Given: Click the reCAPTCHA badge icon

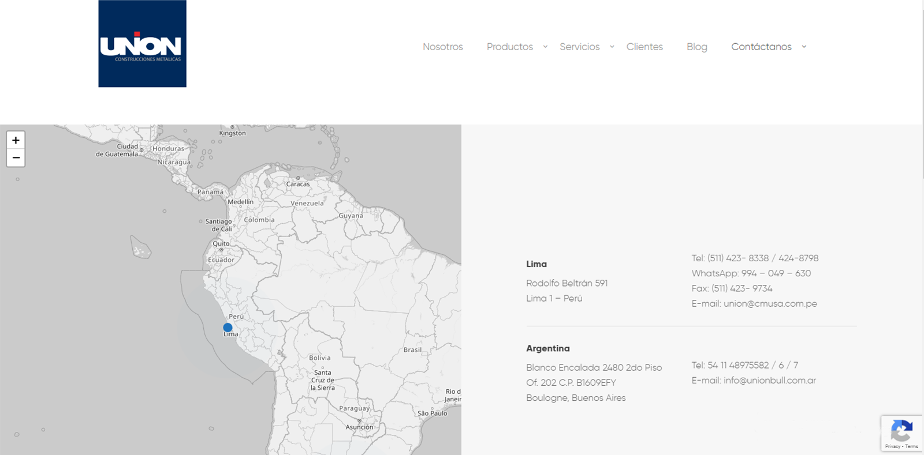Looking at the screenshot, I should pyautogui.click(x=901, y=430).
